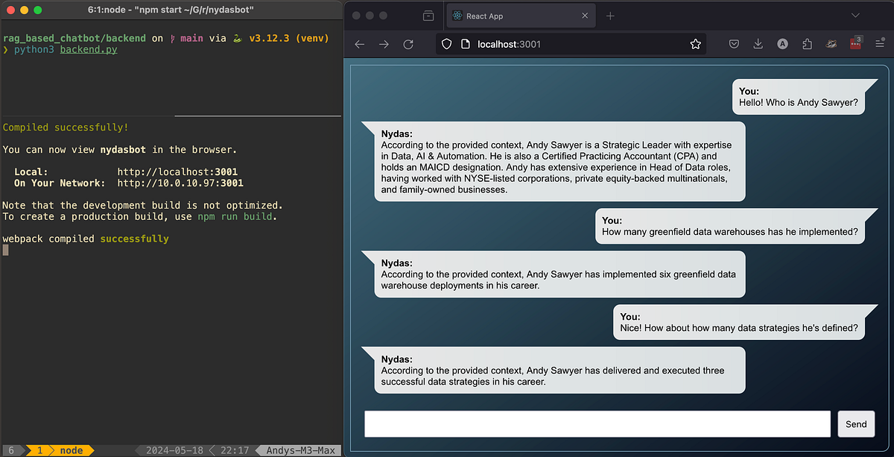The image size is (894, 457).
Task: Open the localhost:3001 link in the terminal
Action: point(178,171)
